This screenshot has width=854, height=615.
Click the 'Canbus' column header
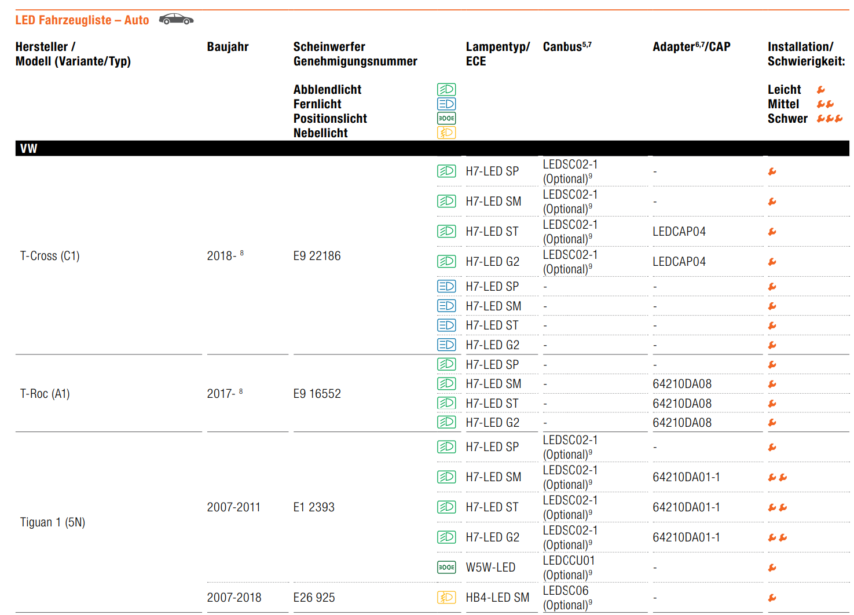(567, 47)
